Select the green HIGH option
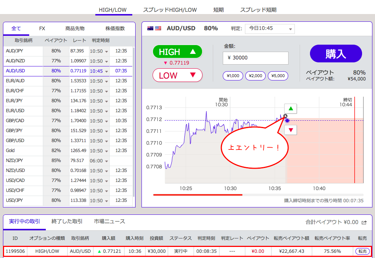375x258 pixels. pos(177,52)
